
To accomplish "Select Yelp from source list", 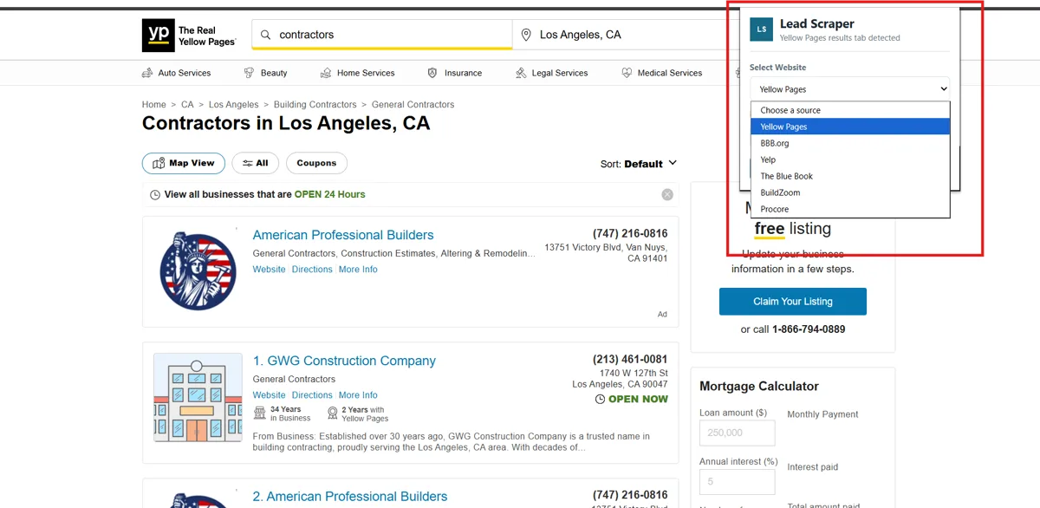I will (x=850, y=160).
